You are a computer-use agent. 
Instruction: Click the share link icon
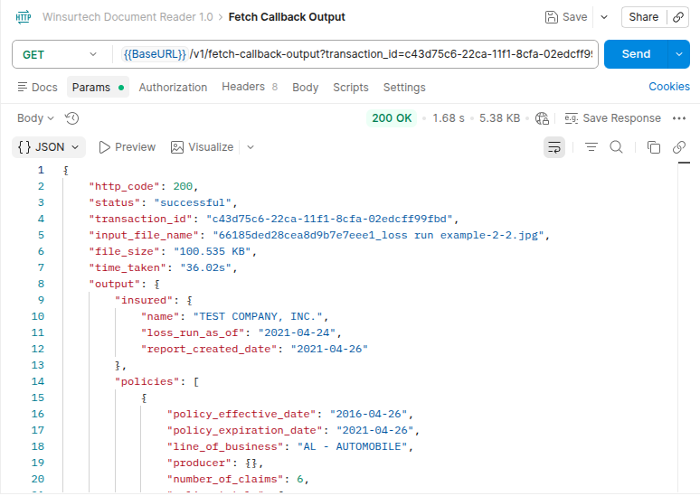coord(678,17)
